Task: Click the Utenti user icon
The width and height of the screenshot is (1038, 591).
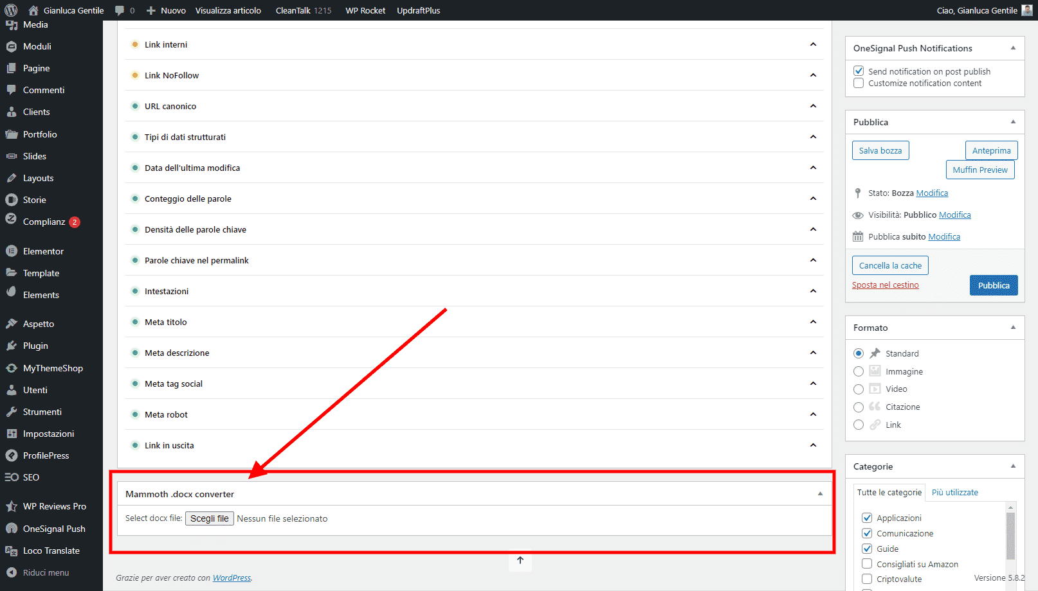Action: click(x=11, y=390)
